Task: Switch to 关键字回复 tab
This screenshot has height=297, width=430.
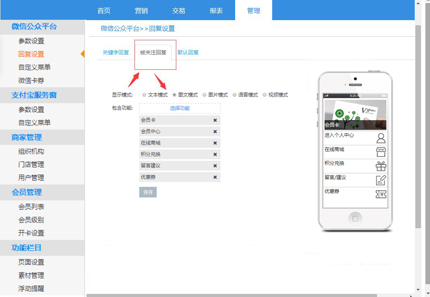Action: 116,52
